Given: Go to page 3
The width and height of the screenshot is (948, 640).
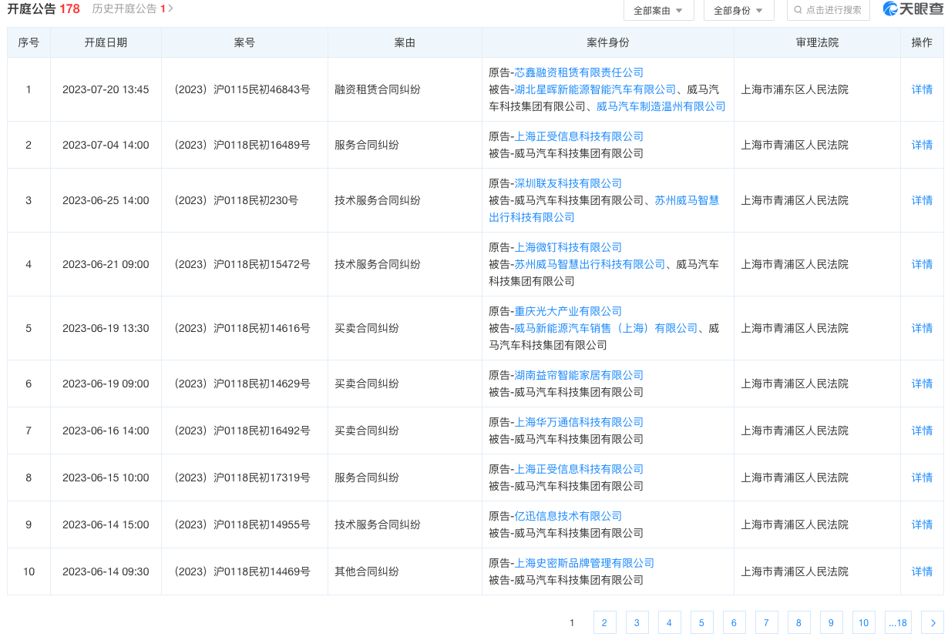Looking at the screenshot, I should click(637, 622).
